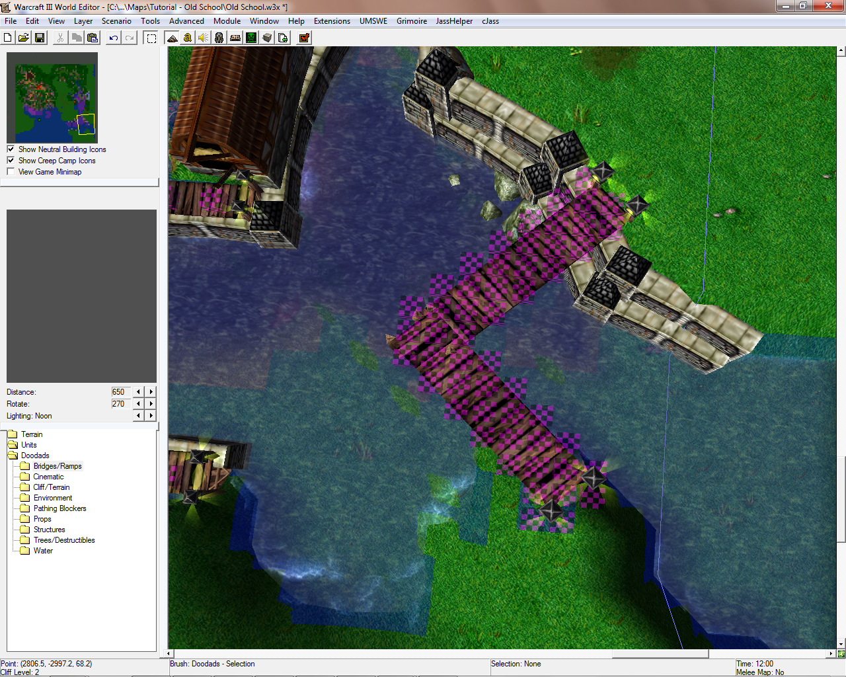This screenshot has width=846, height=677.
Task: Enable View Game Minimap checkbox
Action: tap(11, 172)
